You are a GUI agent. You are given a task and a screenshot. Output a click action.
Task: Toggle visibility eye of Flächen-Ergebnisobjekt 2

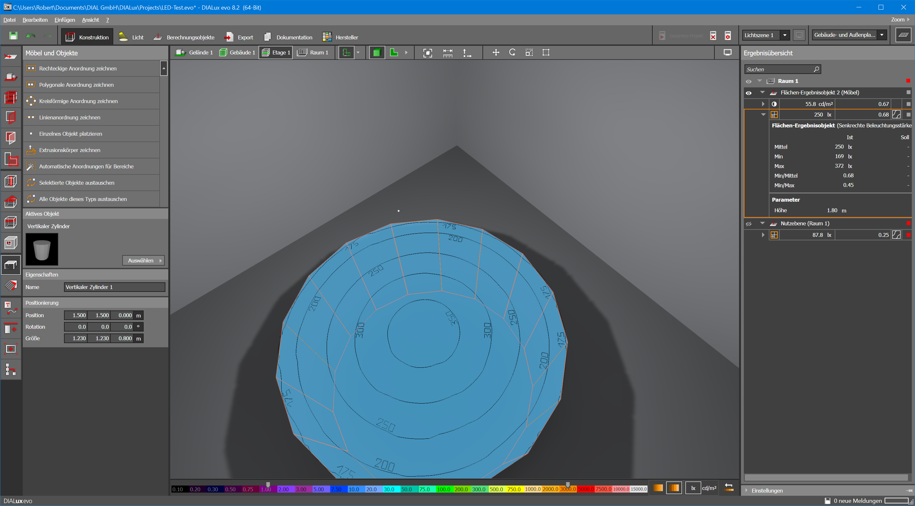pos(749,93)
